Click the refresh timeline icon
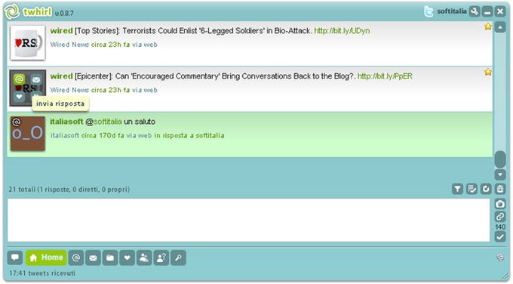Image resolution: width=513 pixels, height=284 pixels. 486,189
